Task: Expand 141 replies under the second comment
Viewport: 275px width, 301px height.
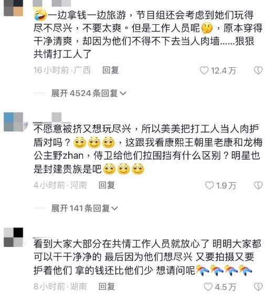Action: [84, 208]
